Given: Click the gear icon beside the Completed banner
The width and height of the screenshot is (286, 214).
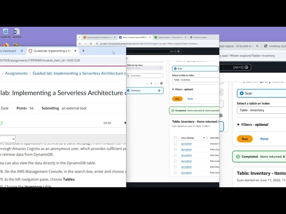Looking at the screenshot, I should coord(221,115).
